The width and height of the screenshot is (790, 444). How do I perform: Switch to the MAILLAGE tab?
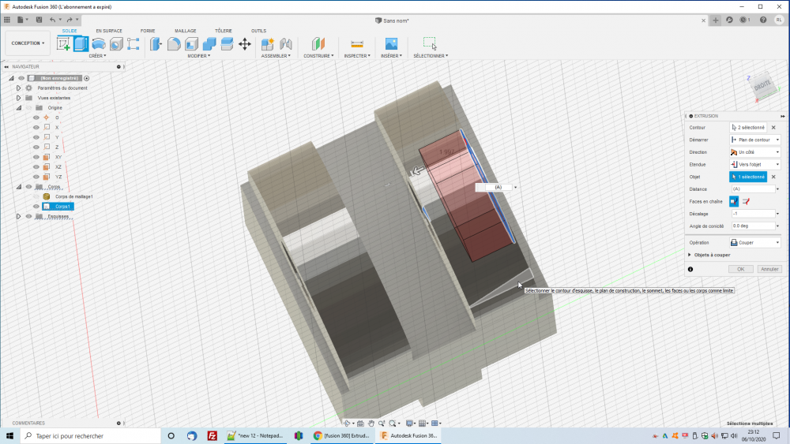(x=186, y=31)
